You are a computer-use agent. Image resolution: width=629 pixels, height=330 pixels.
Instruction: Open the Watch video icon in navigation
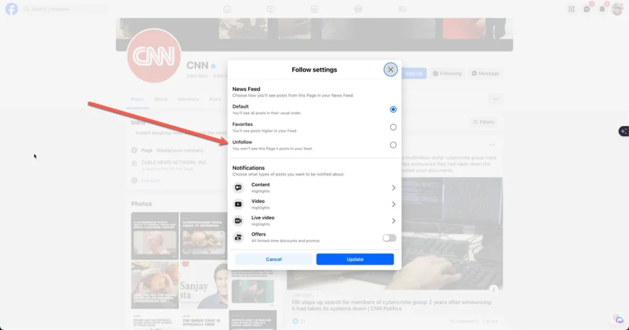[x=271, y=9]
